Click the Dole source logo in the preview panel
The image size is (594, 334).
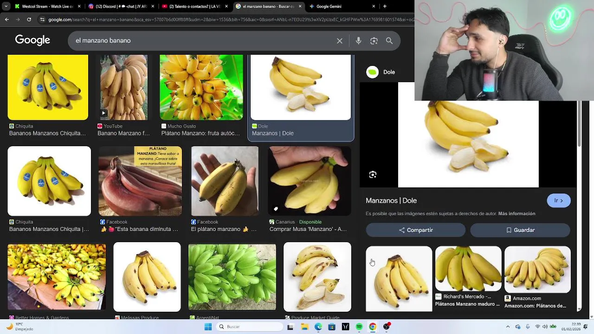coord(373,72)
